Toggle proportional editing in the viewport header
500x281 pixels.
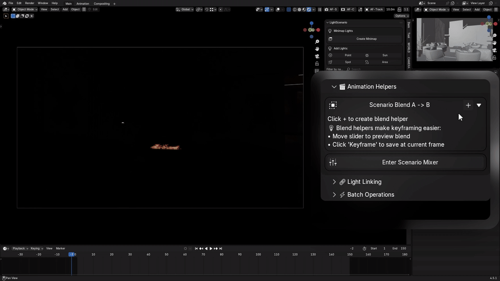[x=220, y=9]
